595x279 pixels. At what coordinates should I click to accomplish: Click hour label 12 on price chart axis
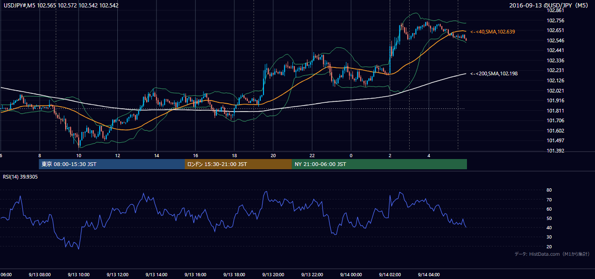pyautogui.click(x=117, y=155)
